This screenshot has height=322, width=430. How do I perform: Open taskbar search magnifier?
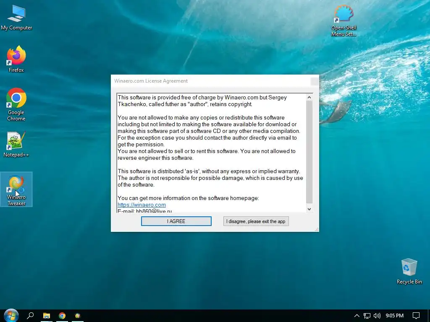coord(30,316)
